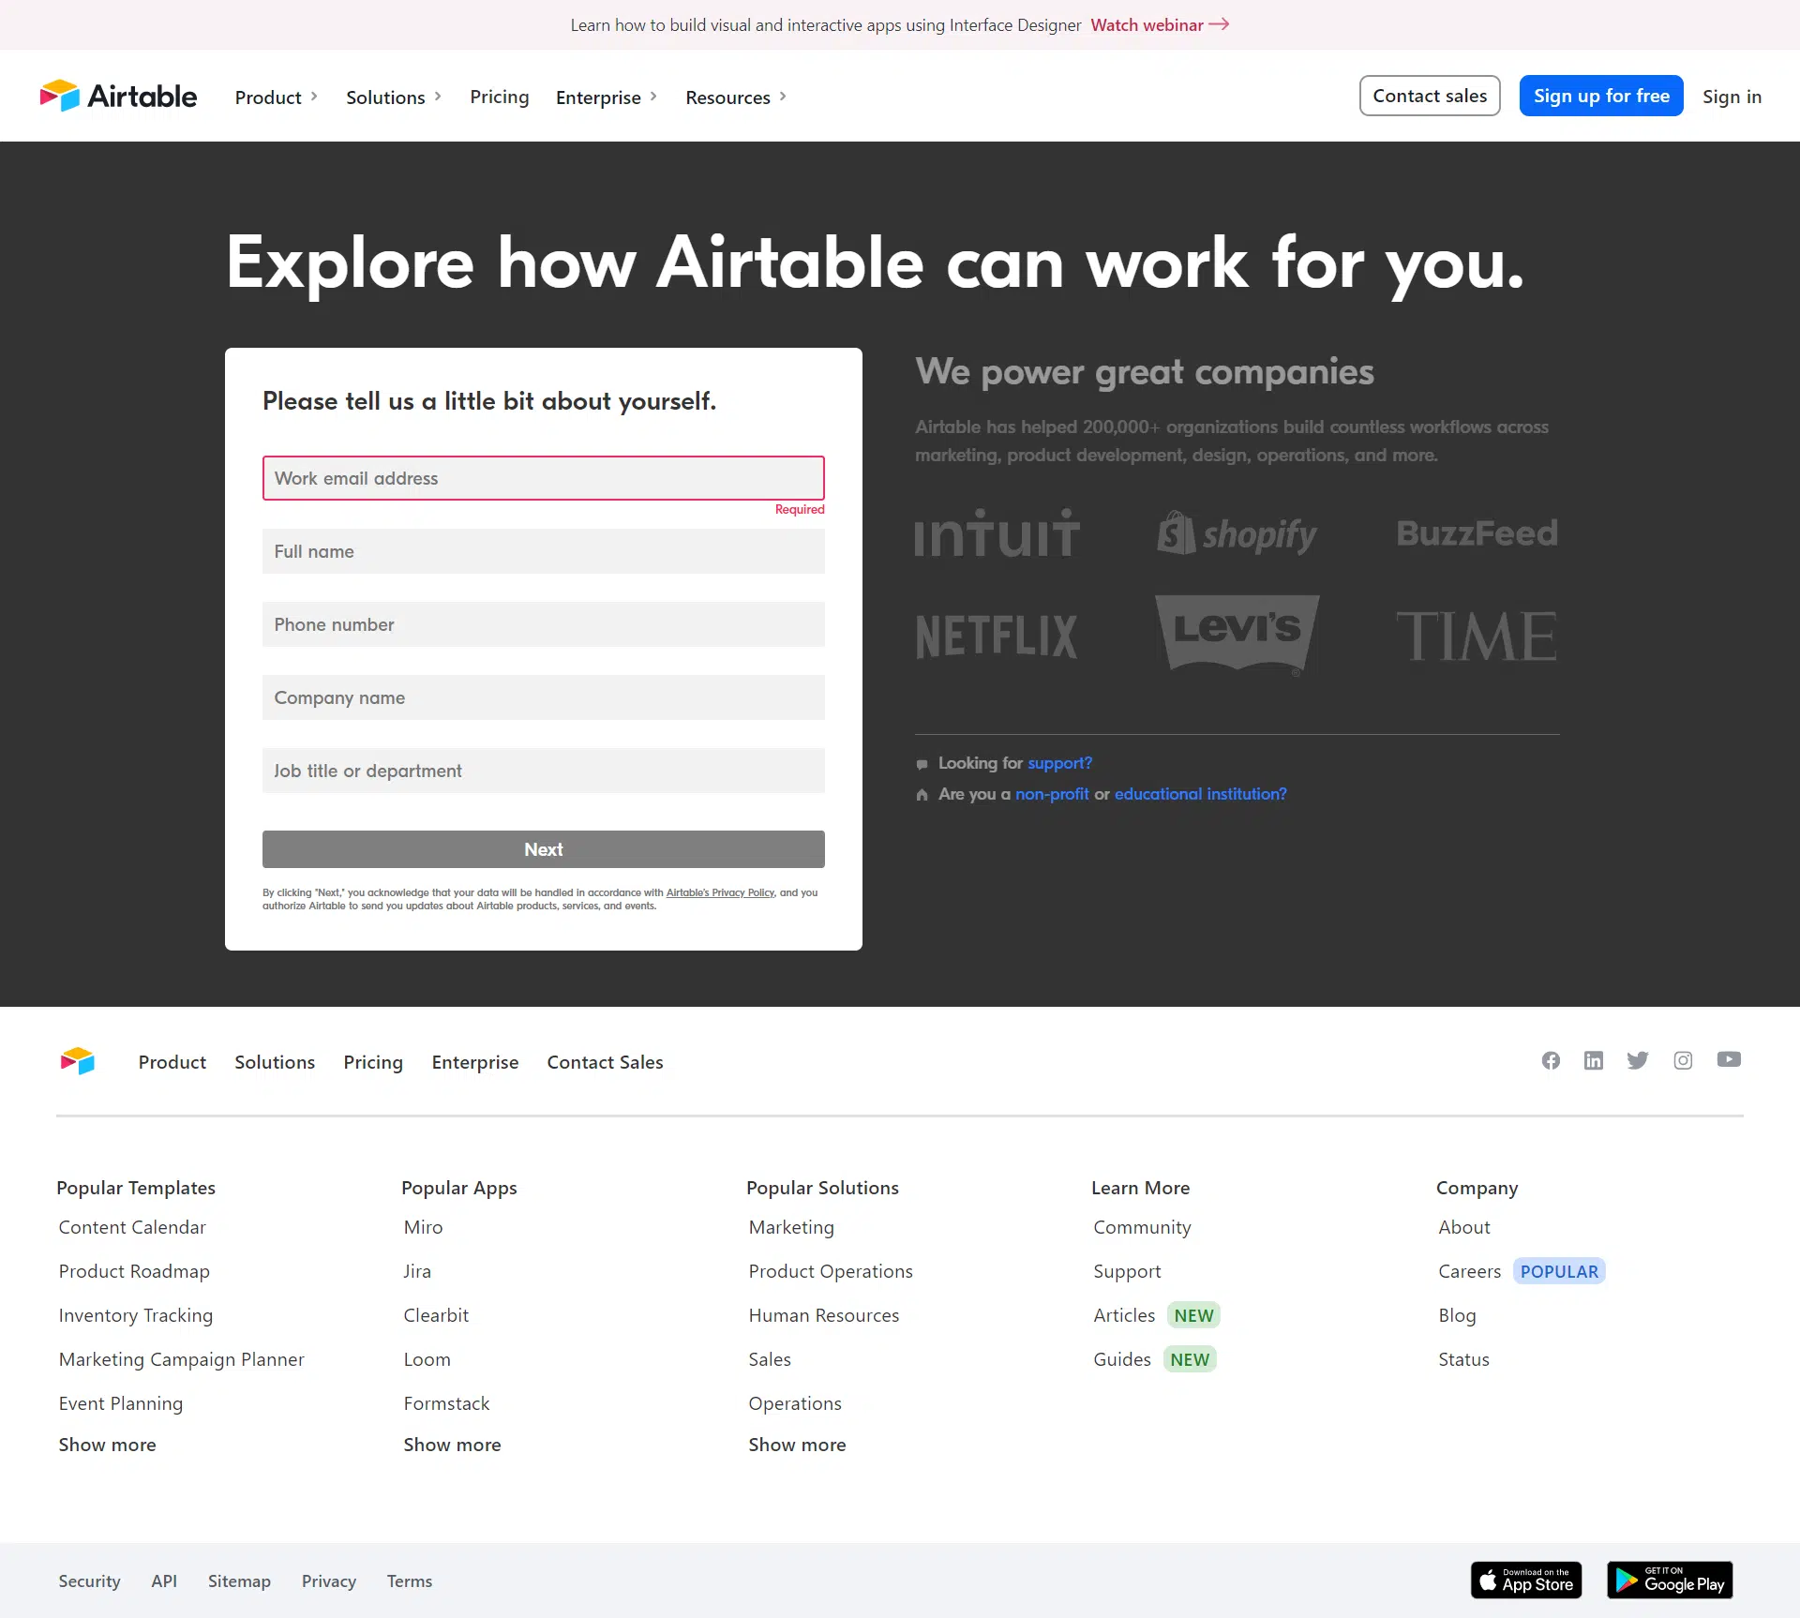Open the Status link under Company
This screenshot has width=1800, height=1618.
1463,1359
